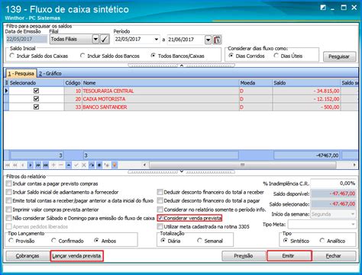Click the Moeda column header

(256, 83)
